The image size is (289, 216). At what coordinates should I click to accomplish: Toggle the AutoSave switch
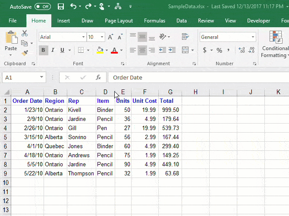coord(42,6)
